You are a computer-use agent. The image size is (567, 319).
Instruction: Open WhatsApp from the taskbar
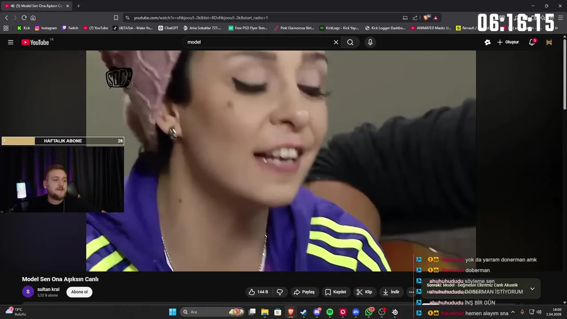pyautogui.click(x=369, y=312)
